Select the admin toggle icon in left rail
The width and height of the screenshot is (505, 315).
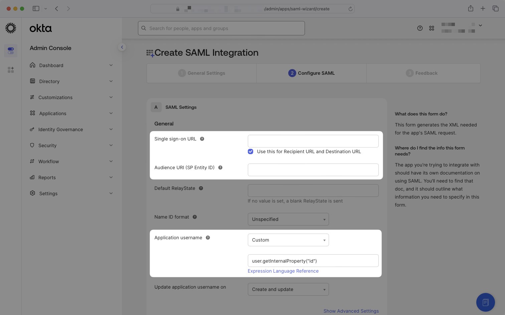click(11, 51)
